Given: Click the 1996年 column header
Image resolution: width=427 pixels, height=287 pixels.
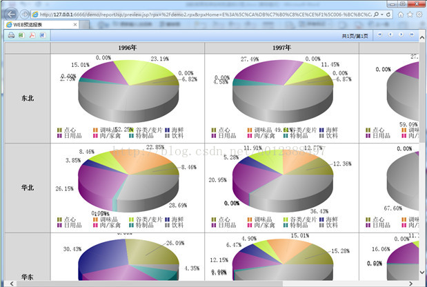Looking at the screenshot, I should pos(128,48).
